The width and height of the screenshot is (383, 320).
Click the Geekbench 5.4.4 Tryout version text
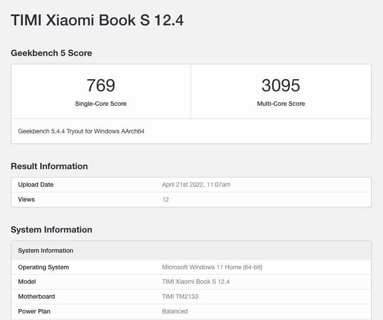81,131
